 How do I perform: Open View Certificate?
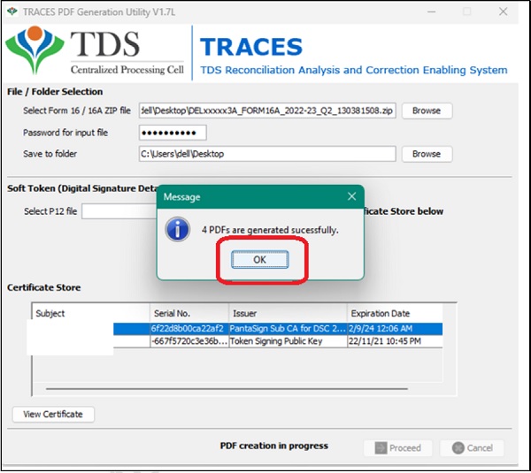pos(53,414)
